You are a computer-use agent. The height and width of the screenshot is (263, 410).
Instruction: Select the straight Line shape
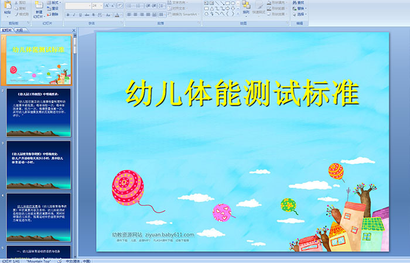pyautogui.click(x=217, y=3)
